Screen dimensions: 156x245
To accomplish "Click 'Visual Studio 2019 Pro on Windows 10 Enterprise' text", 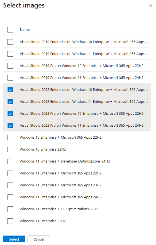I will point(59,66).
